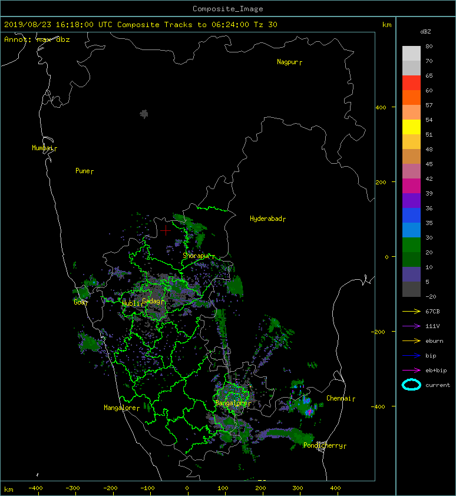This screenshot has height=496, width=456.
Task: Click the 'Annot: max dbz' annotation text
Action: (x=37, y=39)
